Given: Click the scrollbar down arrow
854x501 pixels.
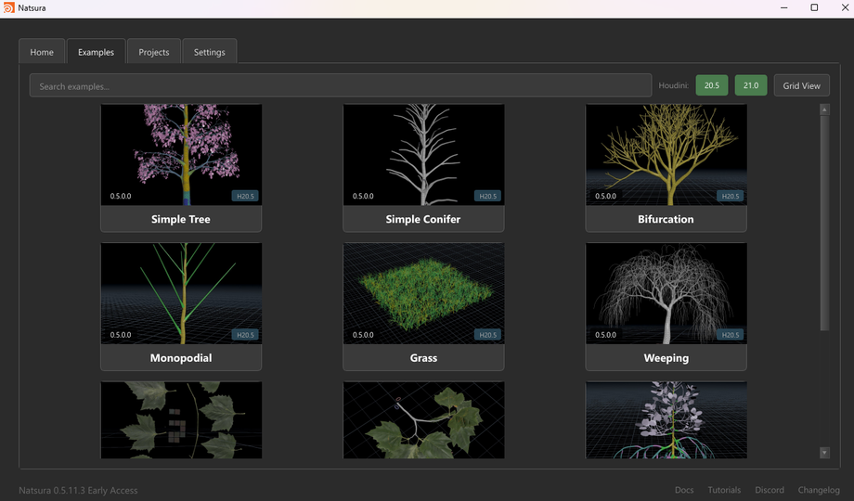Looking at the screenshot, I should pos(824,453).
